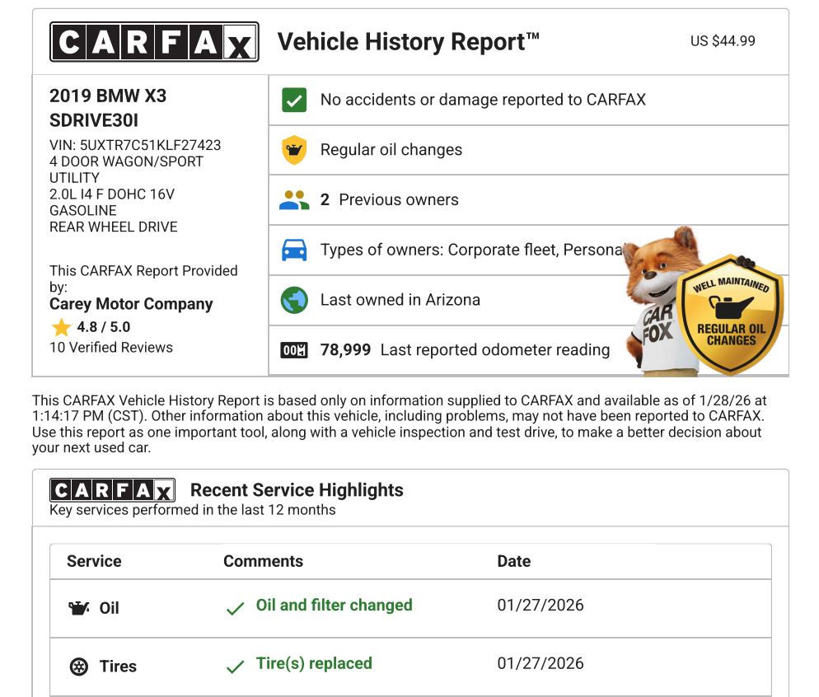Select the Tire(s) replaced comment
This screenshot has height=697, width=819.
(x=314, y=664)
